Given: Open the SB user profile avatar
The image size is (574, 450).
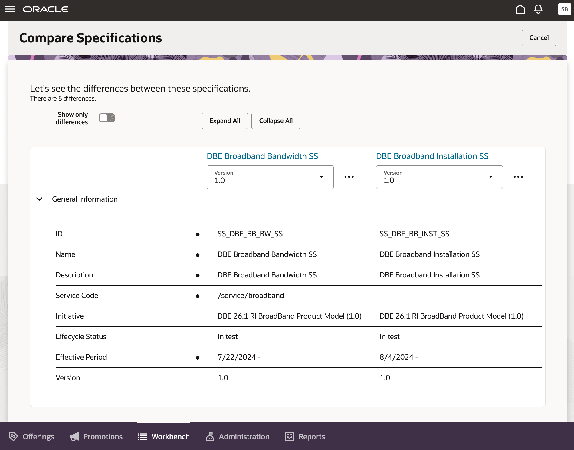Looking at the screenshot, I should click(x=564, y=9).
